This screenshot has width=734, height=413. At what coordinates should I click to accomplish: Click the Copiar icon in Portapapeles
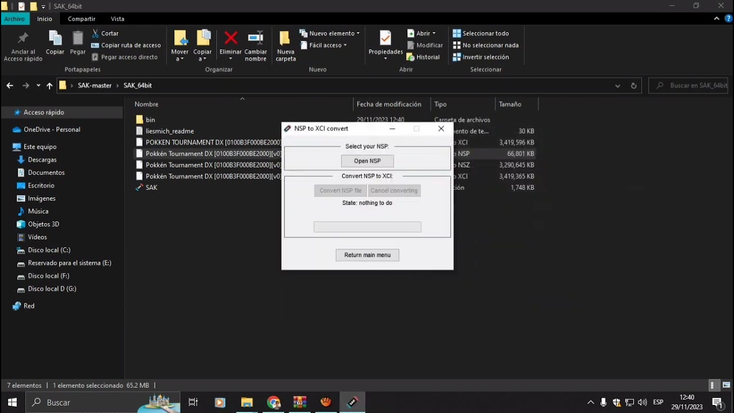click(55, 38)
